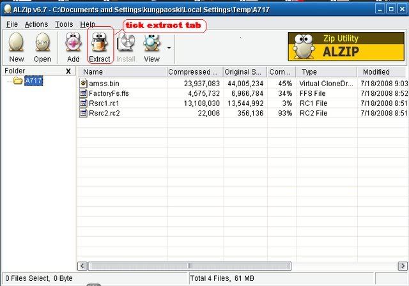The image size is (409, 286).
Task: Select file name amss.bin
Action: (x=104, y=84)
